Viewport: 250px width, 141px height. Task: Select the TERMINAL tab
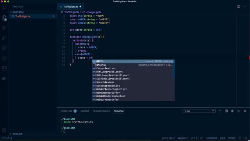click(119, 111)
